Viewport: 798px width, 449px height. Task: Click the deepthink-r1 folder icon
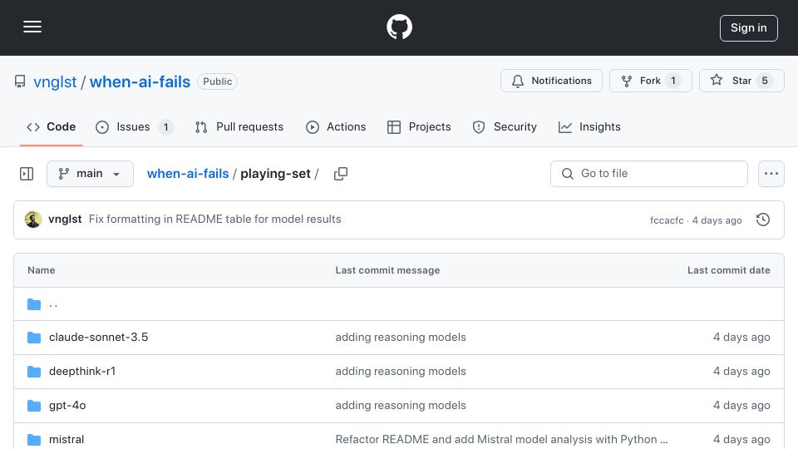point(34,372)
